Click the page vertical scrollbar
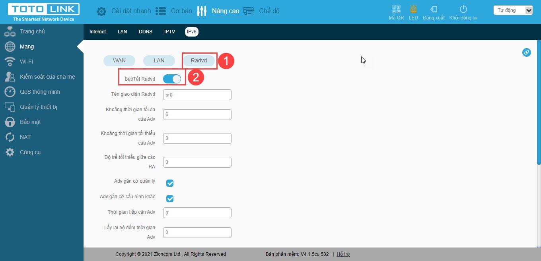 tap(539, 102)
